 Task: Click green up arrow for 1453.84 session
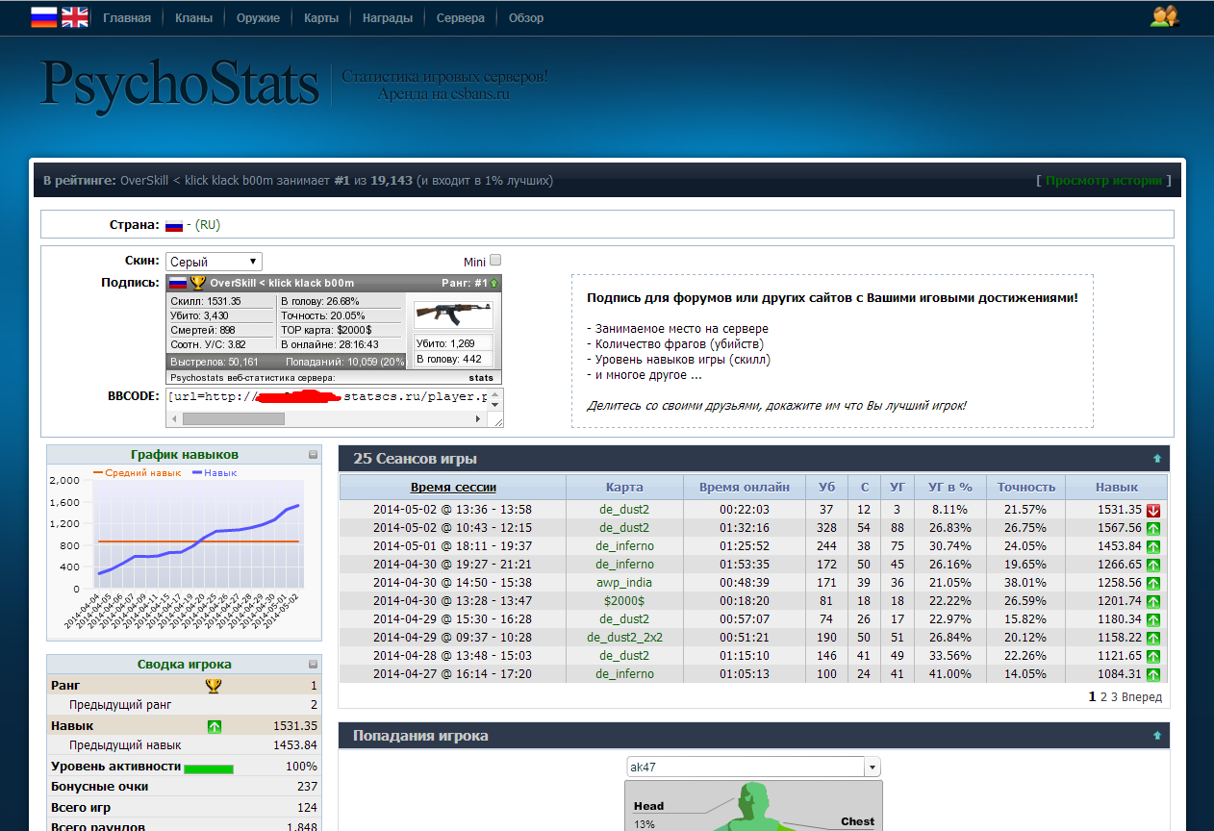pyautogui.click(x=1153, y=546)
